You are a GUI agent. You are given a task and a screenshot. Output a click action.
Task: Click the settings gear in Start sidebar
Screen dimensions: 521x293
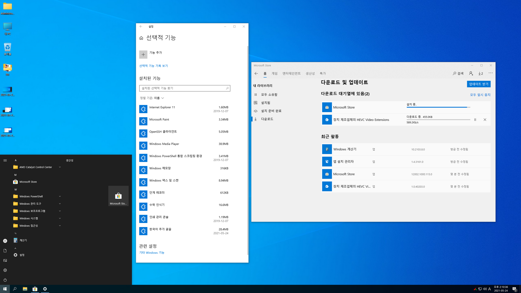(5, 270)
